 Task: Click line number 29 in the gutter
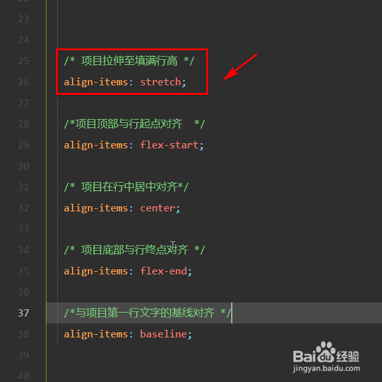coord(24,145)
